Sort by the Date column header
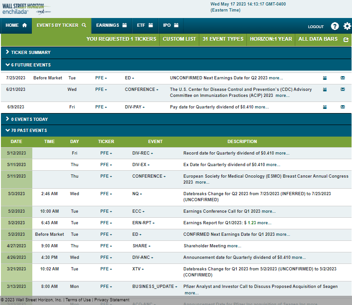 coord(16,142)
